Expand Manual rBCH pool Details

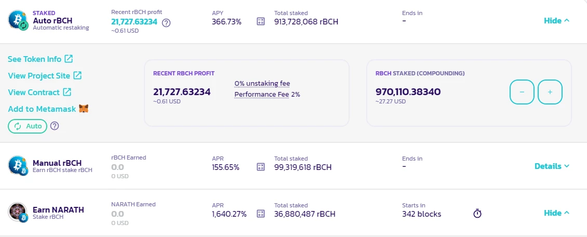(x=552, y=166)
